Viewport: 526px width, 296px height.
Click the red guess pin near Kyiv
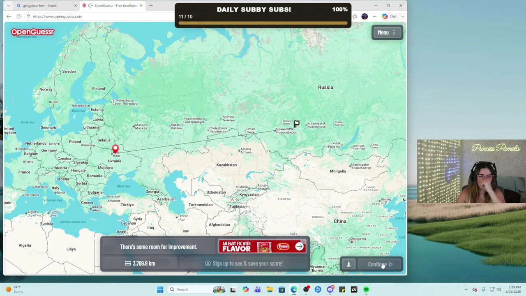tap(115, 149)
